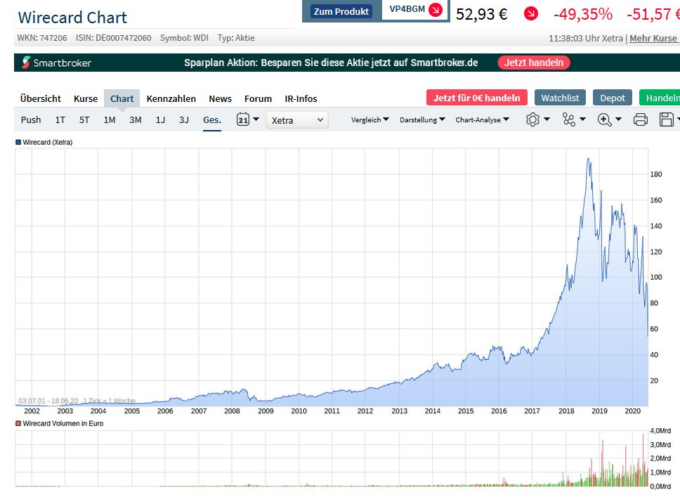The width and height of the screenshot is (680, 497).
Task: Click the Wirecard Volumen in Euro label
Action: pos(63,423)
